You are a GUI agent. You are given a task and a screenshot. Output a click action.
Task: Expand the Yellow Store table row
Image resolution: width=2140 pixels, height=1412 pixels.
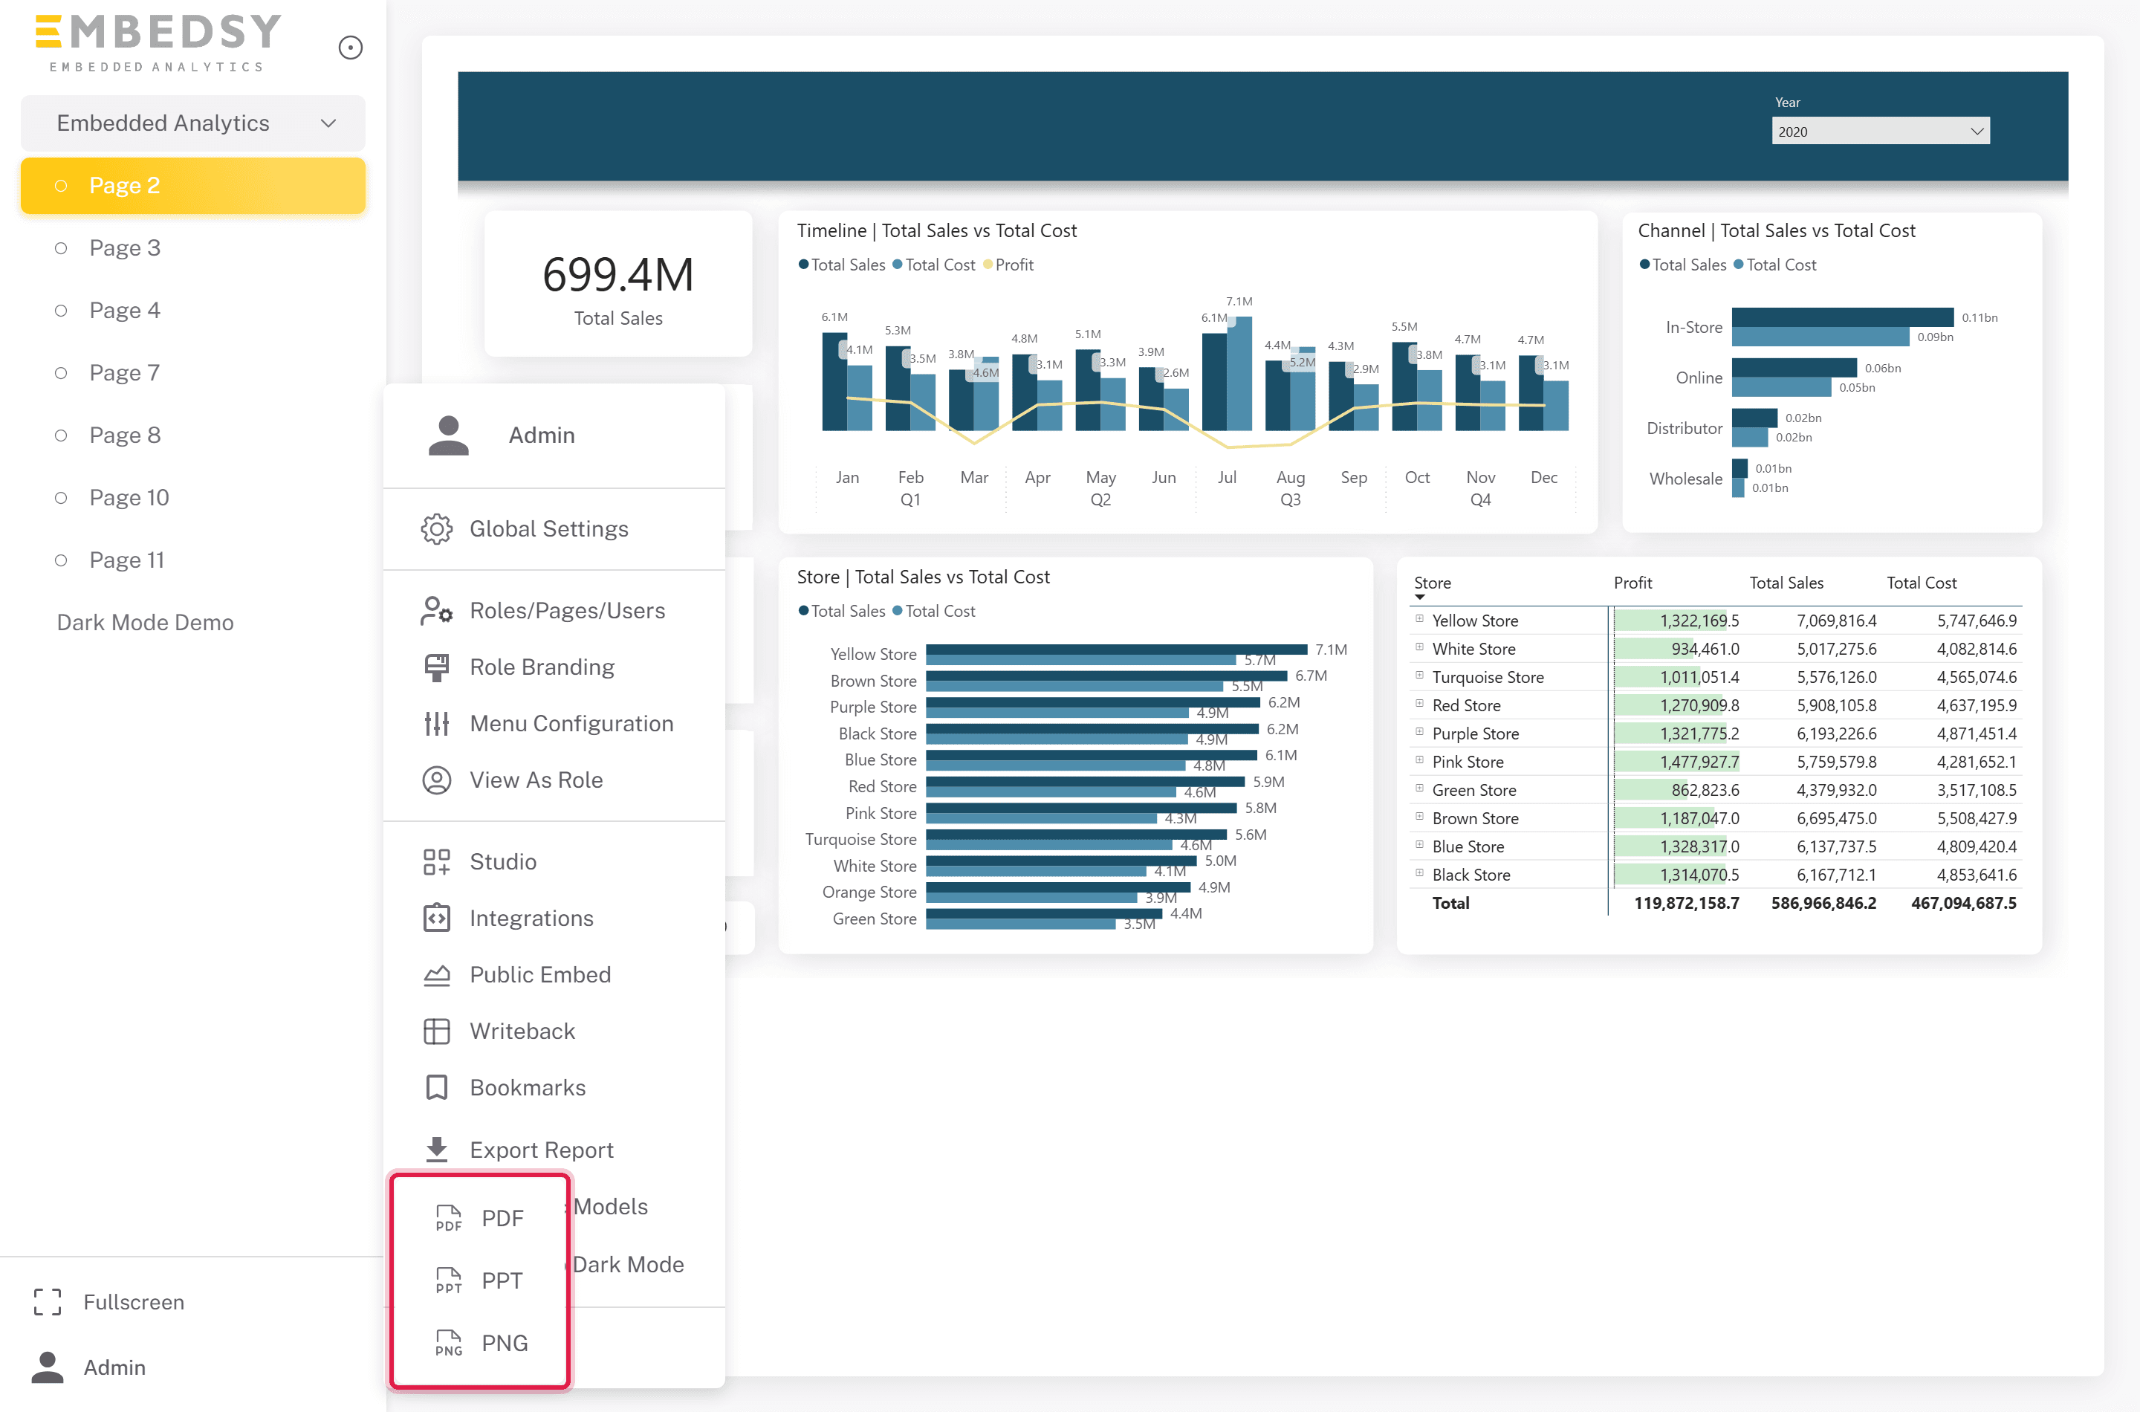coord(1420,618)
